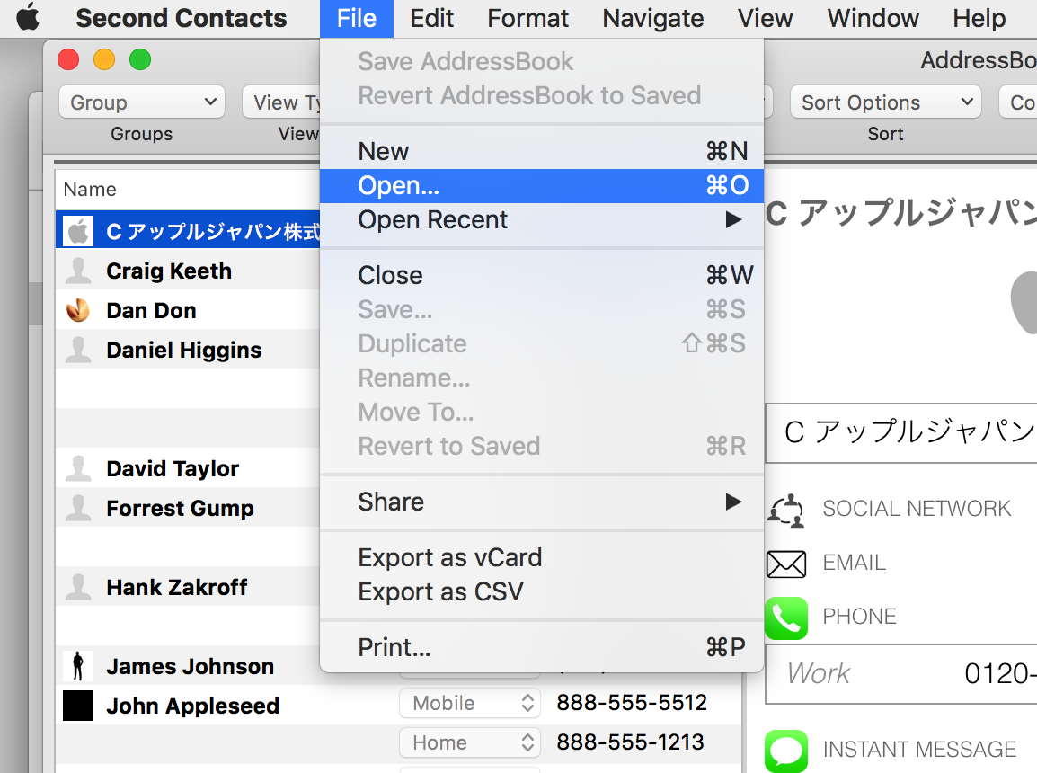Choose Print… from the File menu
This screenshot has width=1037, height=773.
542,646
